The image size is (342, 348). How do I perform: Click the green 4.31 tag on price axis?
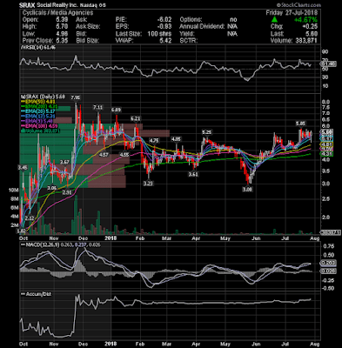326,154
